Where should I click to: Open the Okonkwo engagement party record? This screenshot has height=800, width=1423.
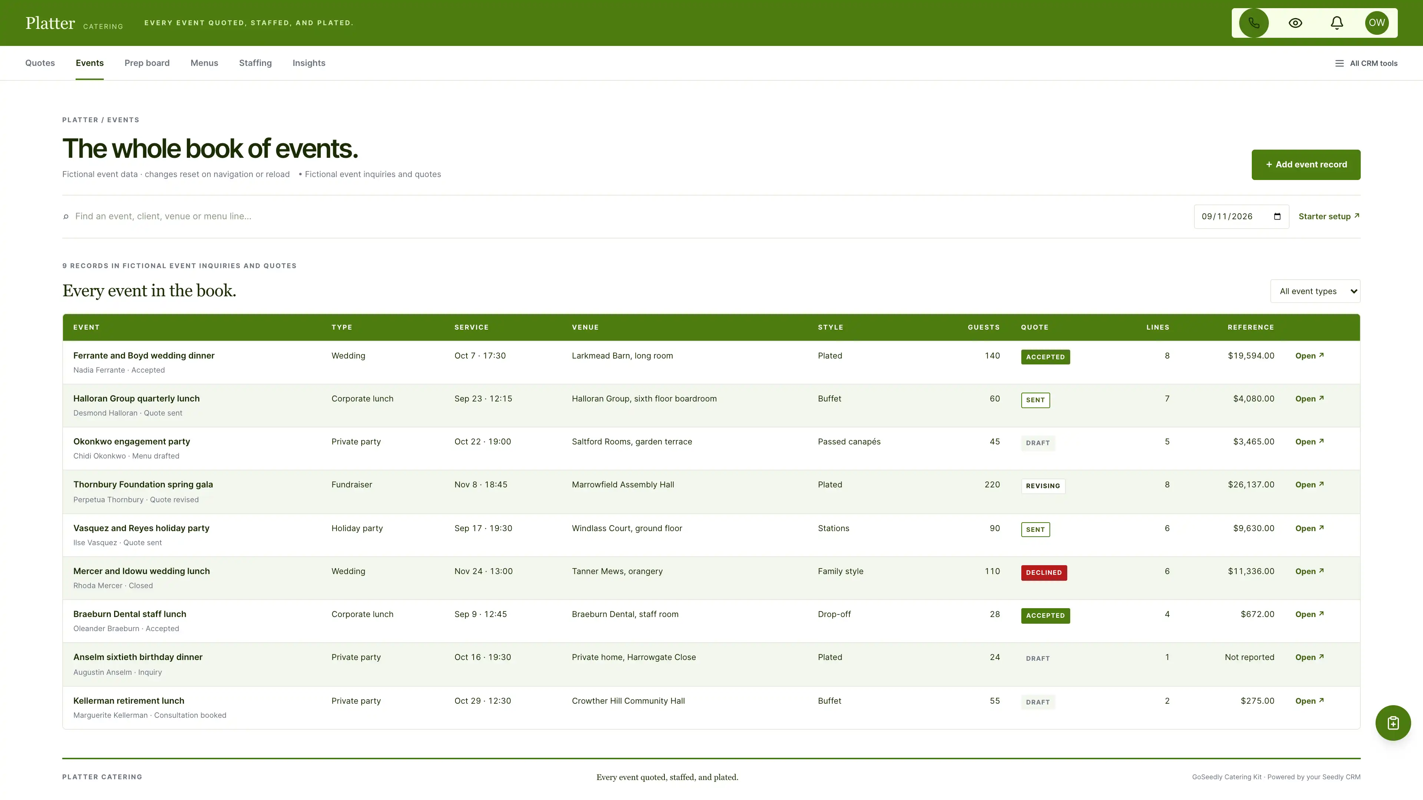pyautogui.click(x=1309, y=442)
